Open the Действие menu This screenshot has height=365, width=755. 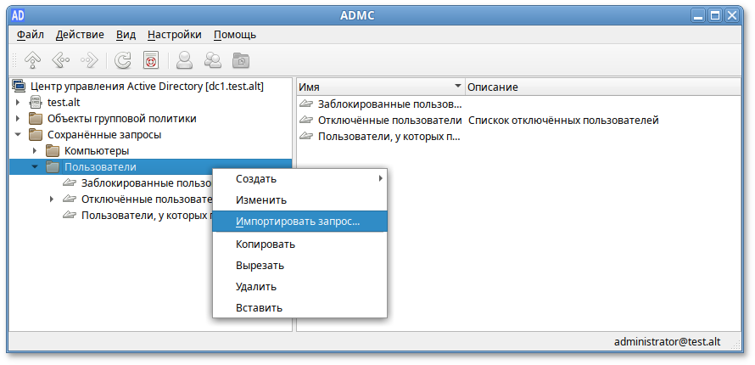tap(80, 35)
